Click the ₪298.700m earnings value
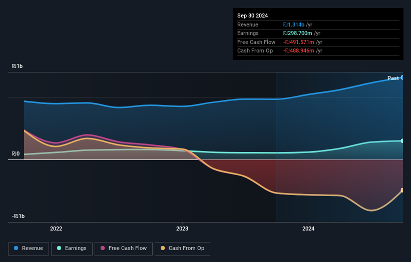411x262 pixels. [x=297, y=33]
